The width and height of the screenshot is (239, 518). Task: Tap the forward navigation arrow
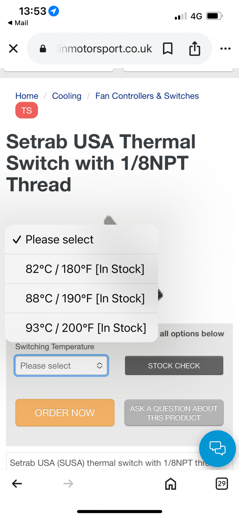68,484
